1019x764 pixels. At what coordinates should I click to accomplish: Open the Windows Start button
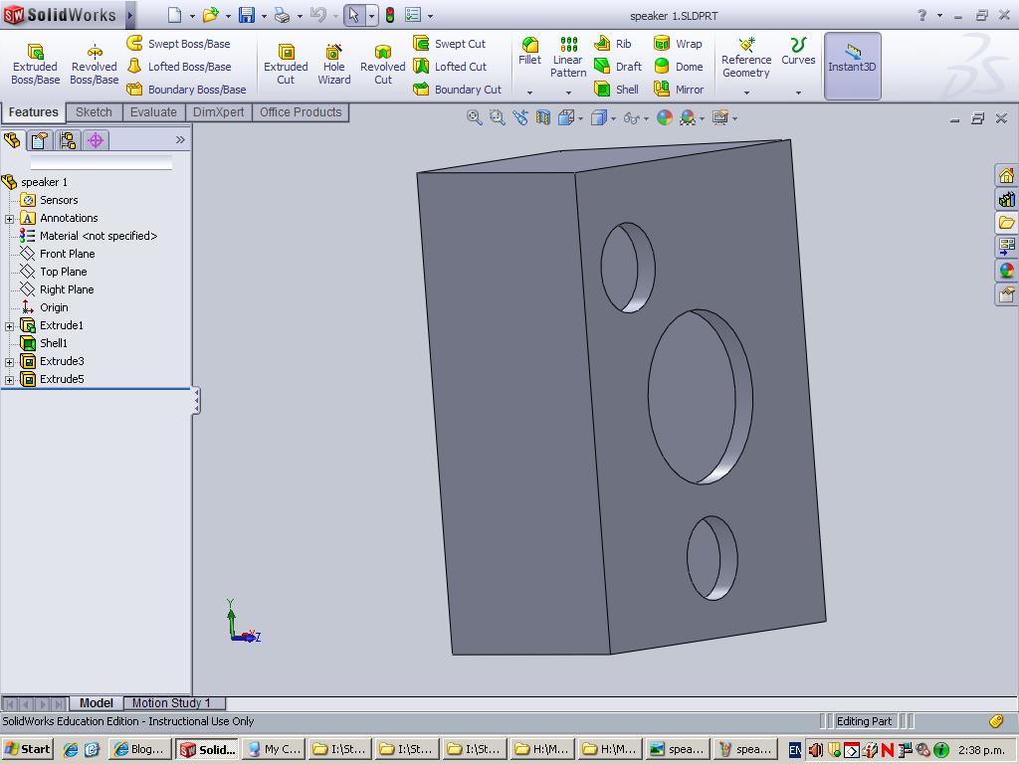click(27, 749)
